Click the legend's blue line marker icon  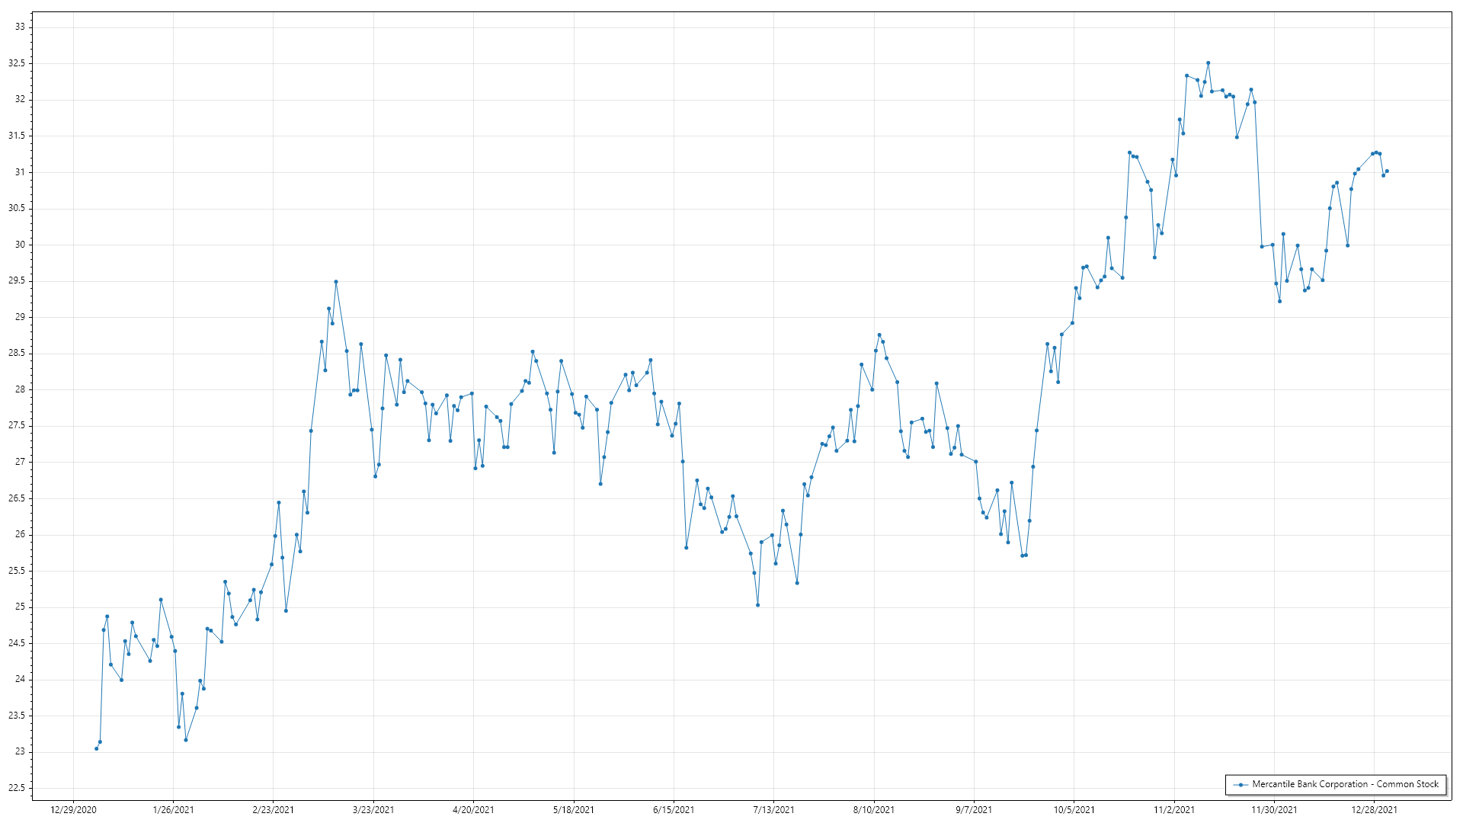1241,784
